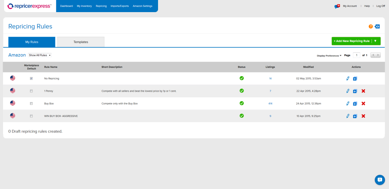The width and height of the screenshot is (389, 189).
Task: Click Rule Name column header
Action: [x=51, y=67]
